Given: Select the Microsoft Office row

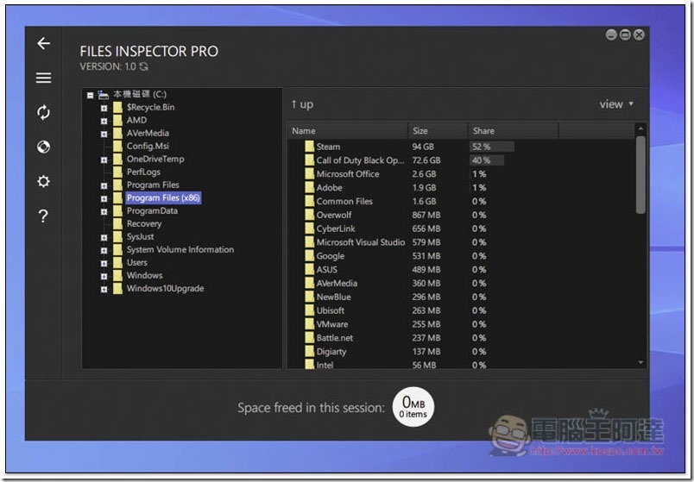Looking at the screenshot, I should (x=462, y=174).
